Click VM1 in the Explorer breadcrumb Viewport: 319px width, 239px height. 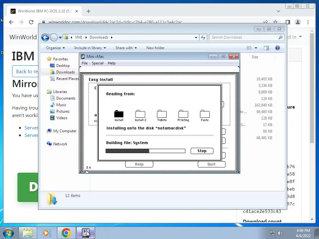(x=79, y=37)
